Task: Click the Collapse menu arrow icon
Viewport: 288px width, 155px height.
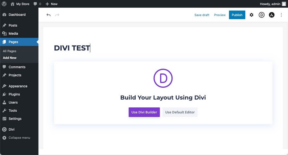Action: coord(4,137)
